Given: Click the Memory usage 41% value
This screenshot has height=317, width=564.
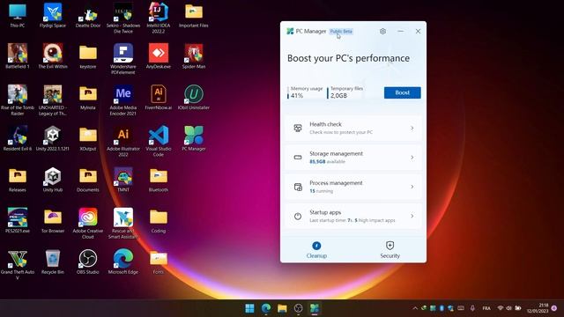Looking at the screenshot, I should pos(297,96).
